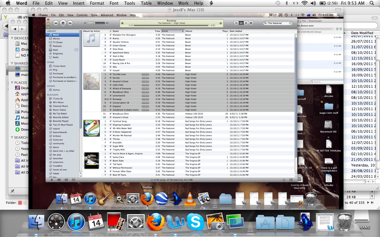Open the Ping dropdown for Terrible Love
Viewport: 380px width, 237px height.
coord(145,74)
